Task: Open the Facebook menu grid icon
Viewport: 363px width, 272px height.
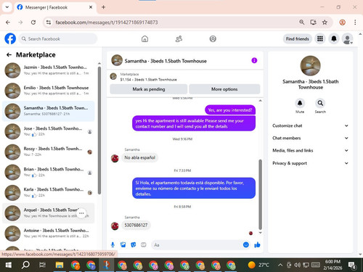Action: click(x=320, y=38)
